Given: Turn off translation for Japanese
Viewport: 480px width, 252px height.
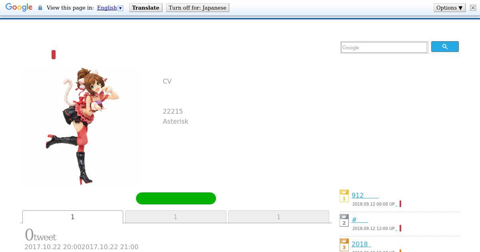Looking at the screenshot, I should click(x=198, y=8).
